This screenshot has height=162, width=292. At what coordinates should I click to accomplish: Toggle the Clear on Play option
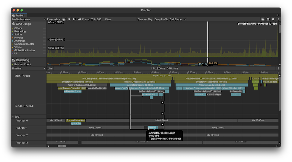[x=145, y=19]
